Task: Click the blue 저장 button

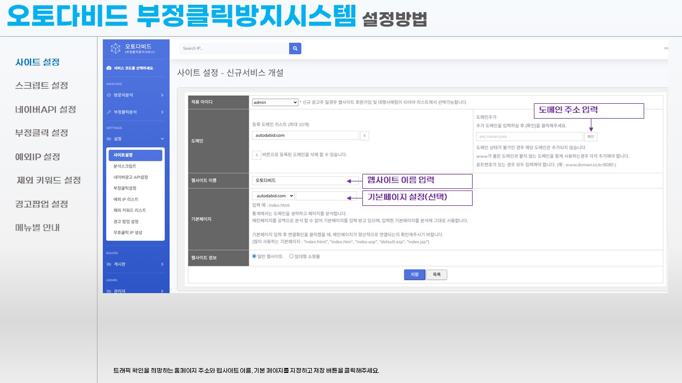Action: [x=415, y=274]
